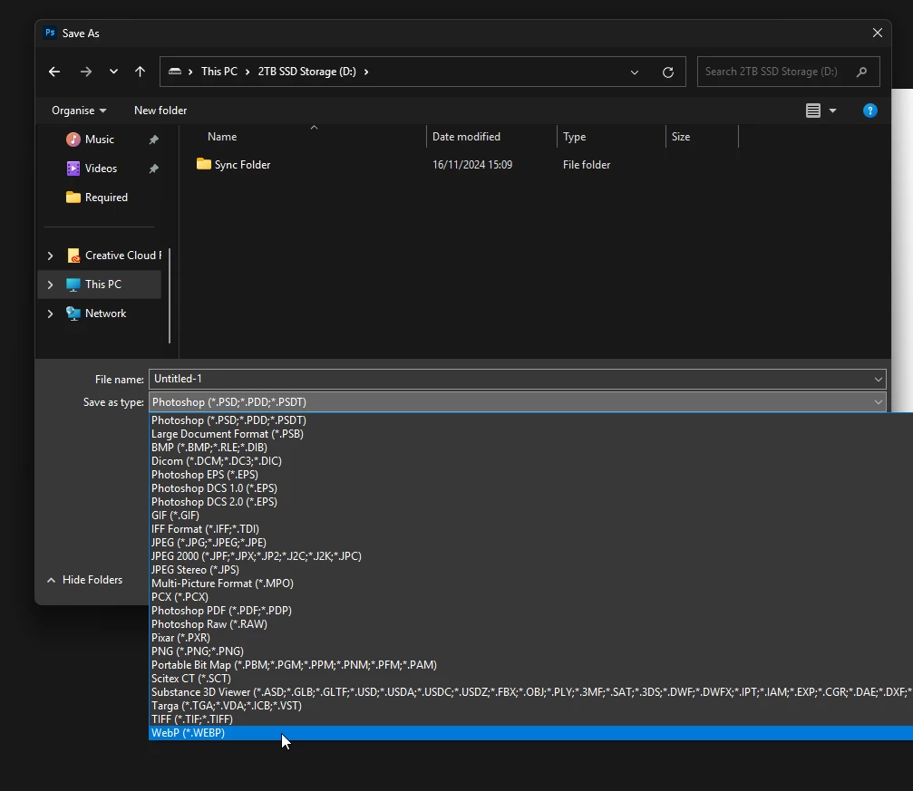
Task: Open the Organise menu
Action: (79, 111)
